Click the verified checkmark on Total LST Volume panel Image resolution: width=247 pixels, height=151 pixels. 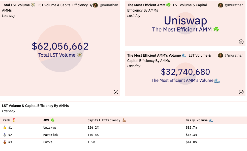pos(116,92)
